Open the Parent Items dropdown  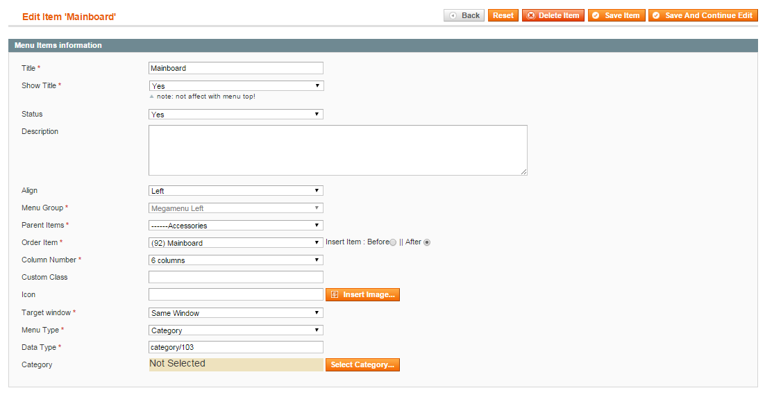235,226
